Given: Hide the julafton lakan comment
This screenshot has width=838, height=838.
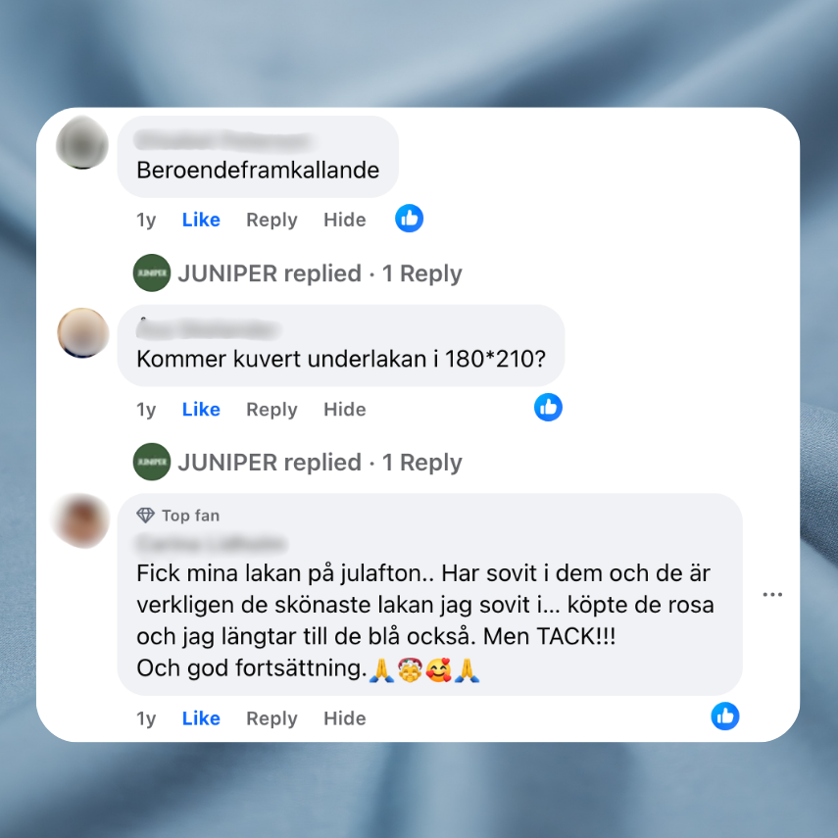Looking at the screenshot, I should point(345,718).
